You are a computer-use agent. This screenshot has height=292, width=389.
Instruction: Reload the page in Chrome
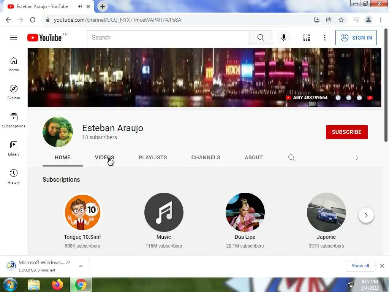point(33,20)
